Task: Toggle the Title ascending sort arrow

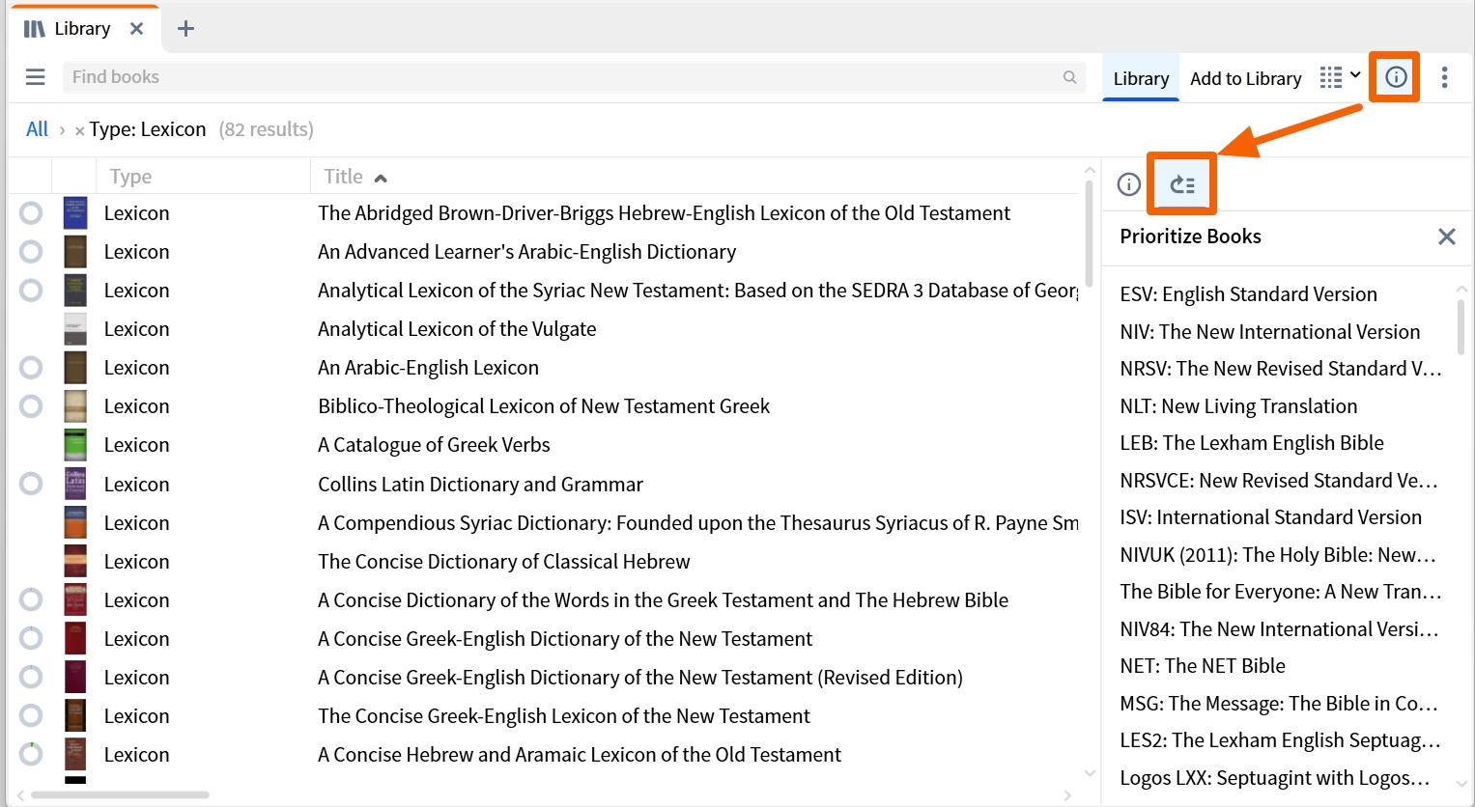Action: pyautogui.click(x=381, y=178)
